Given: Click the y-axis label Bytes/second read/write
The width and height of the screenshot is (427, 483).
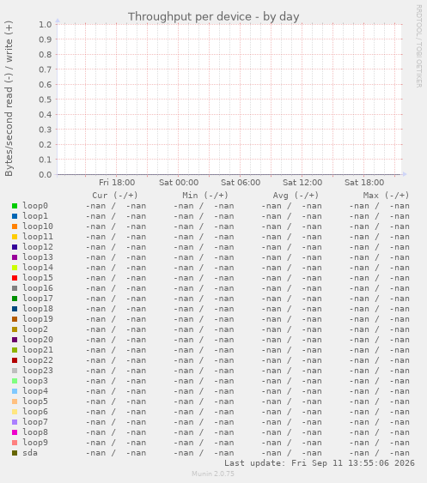Looking at the screenshot, I should point(9,99).
